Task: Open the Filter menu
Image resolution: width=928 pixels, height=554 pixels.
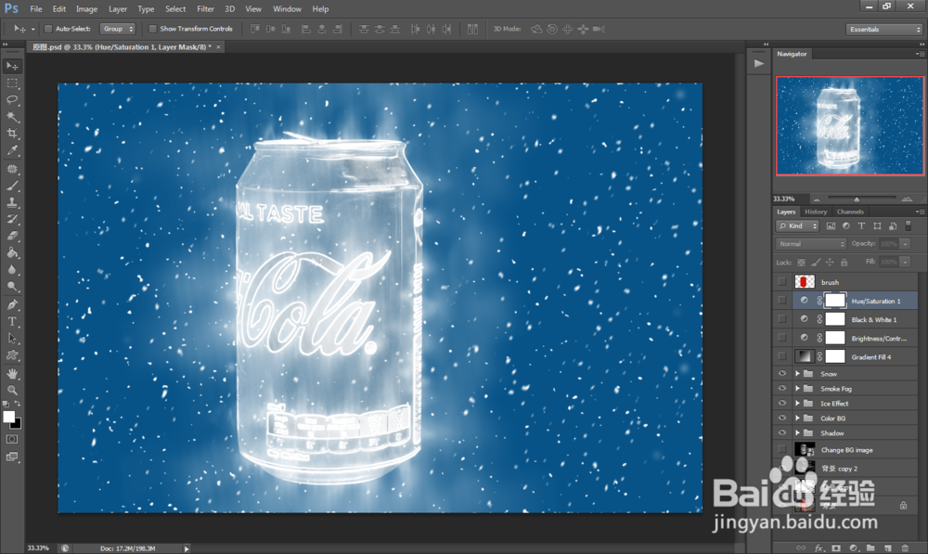Action: (205, 9)
